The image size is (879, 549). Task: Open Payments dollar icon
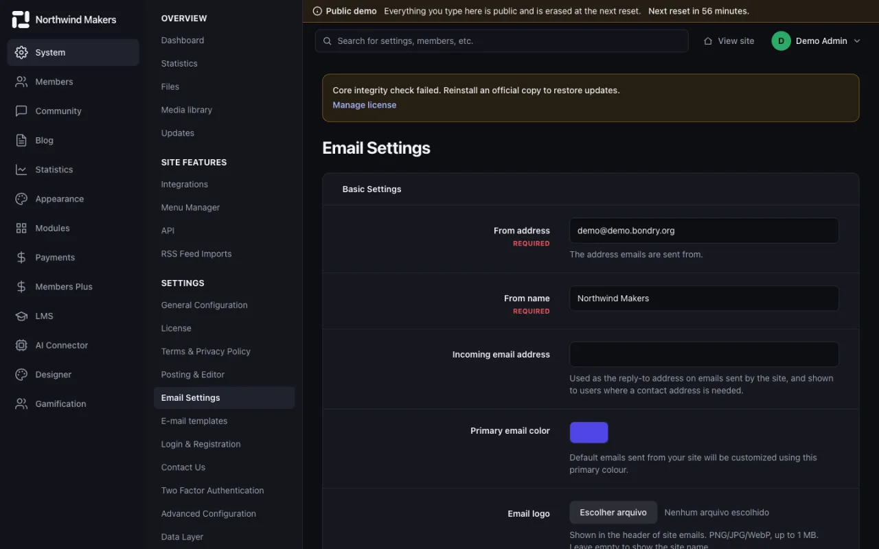click(x=21, y=257)
